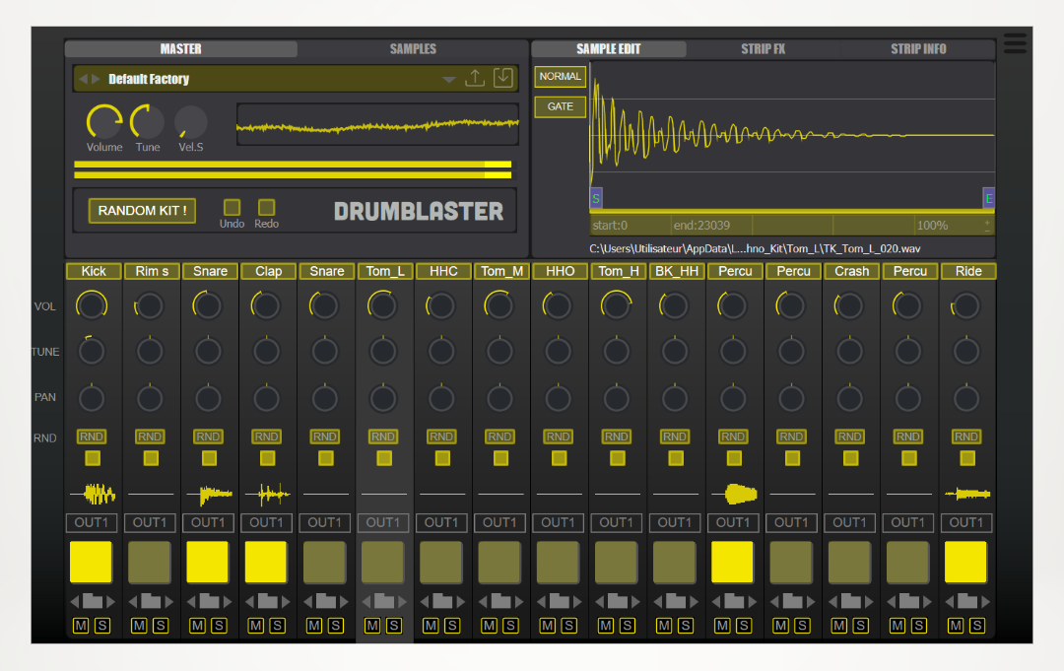Open sample folder on Kick strip

click(x=91, y=601)
